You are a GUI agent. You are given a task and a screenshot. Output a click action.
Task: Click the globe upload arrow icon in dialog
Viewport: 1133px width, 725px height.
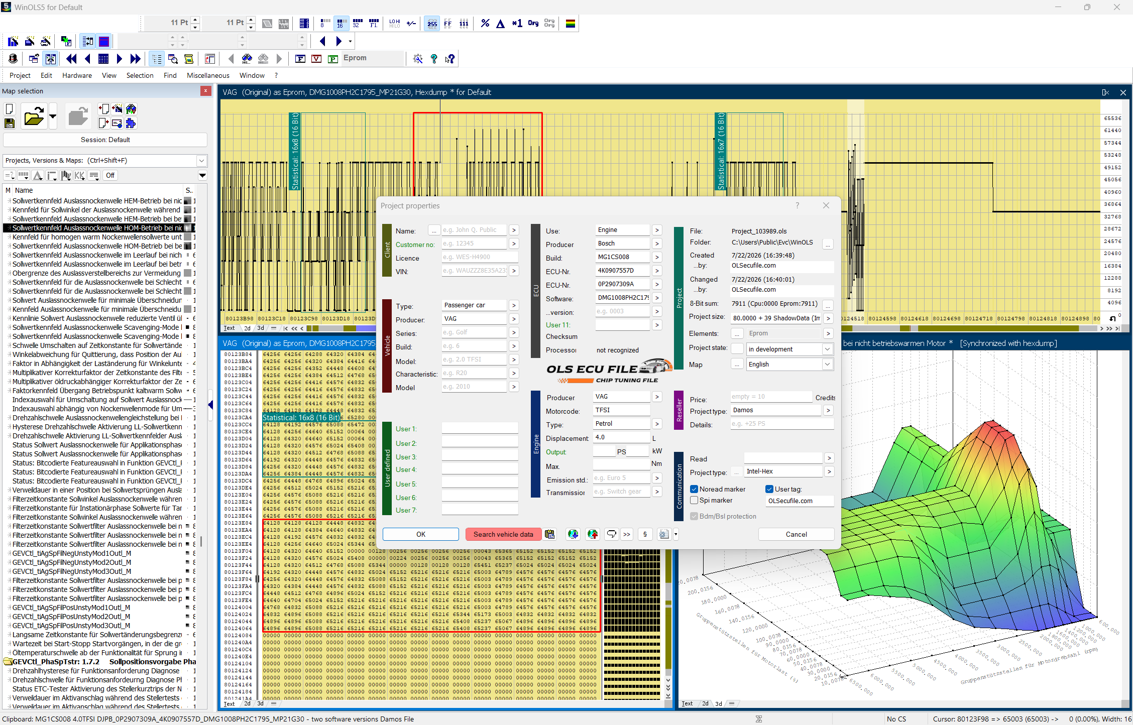click(x=593, y=534)
